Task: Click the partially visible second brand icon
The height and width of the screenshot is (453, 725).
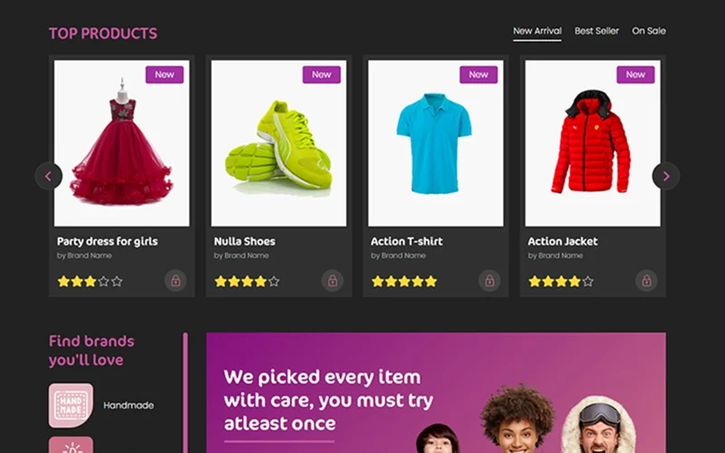Action: tap(71, 445)
